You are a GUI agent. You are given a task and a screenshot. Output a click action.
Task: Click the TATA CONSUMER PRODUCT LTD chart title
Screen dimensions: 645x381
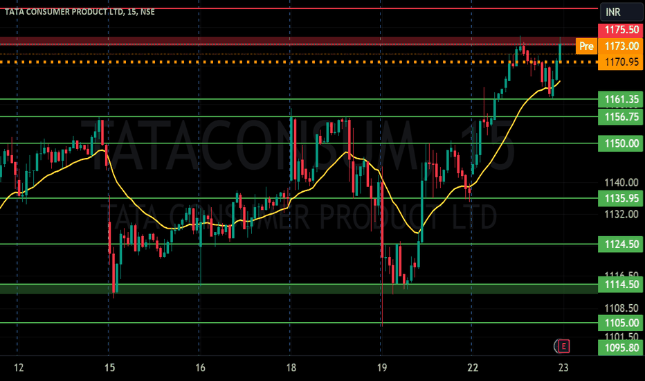pos(80,12)
